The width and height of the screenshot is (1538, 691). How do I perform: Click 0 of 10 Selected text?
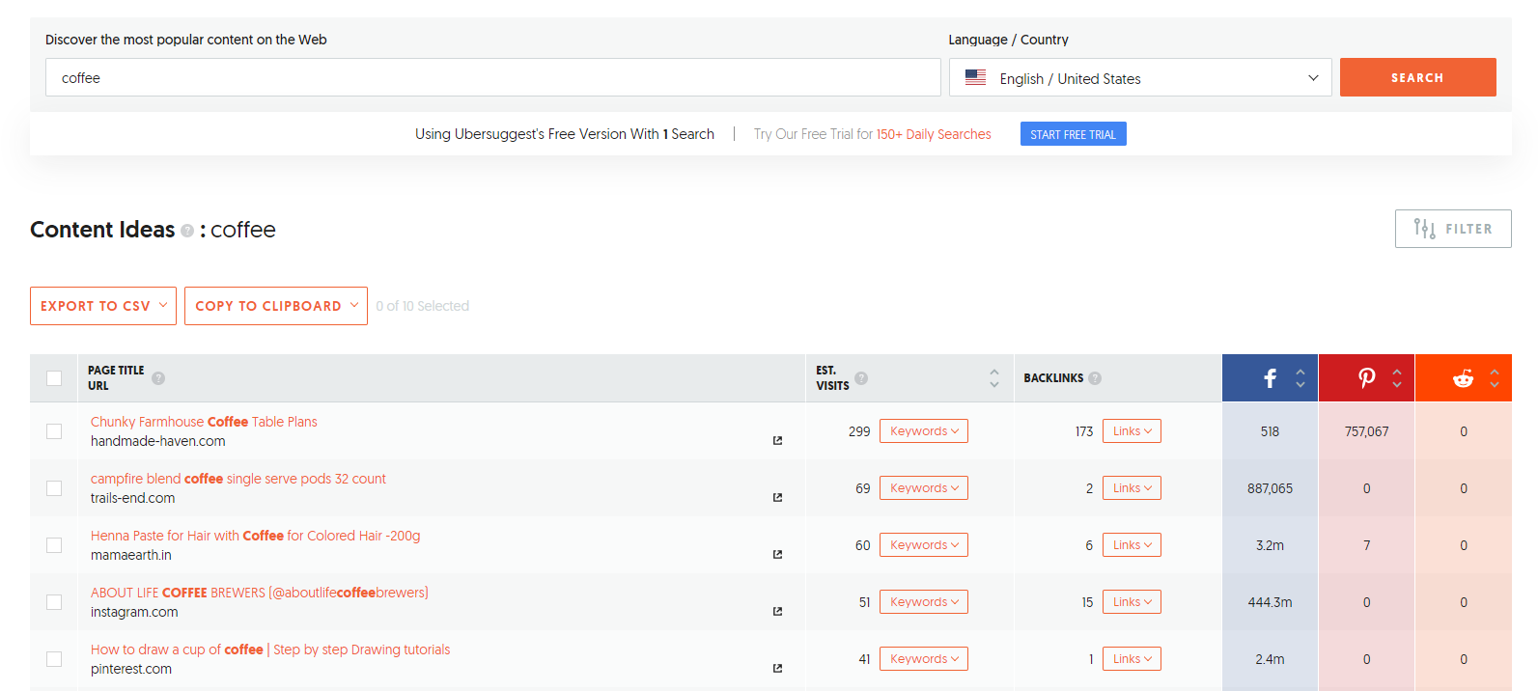(423, 306)
